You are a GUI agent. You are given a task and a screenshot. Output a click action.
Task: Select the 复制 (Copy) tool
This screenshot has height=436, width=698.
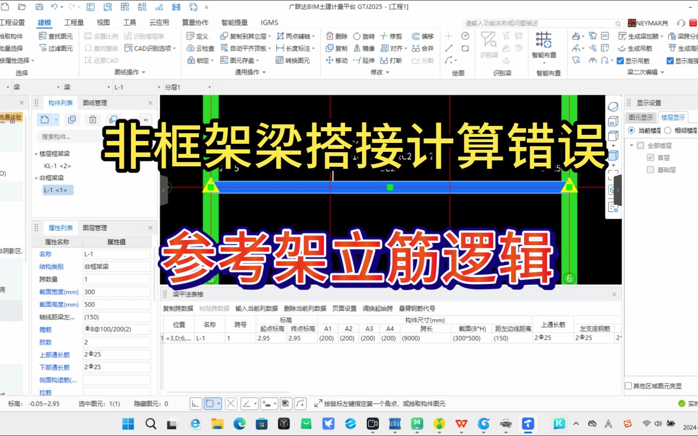coord(337,48)
